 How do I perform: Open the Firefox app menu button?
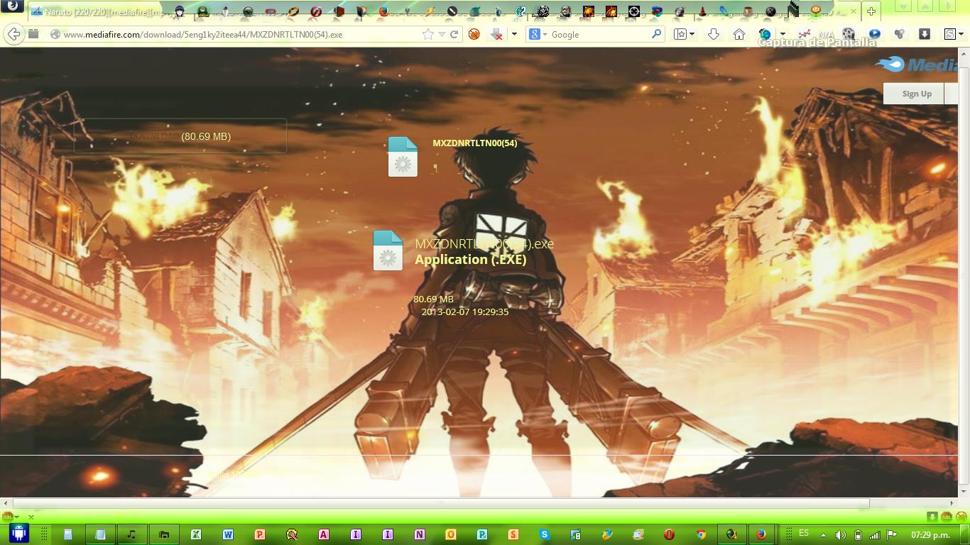[x=12, y=6]
